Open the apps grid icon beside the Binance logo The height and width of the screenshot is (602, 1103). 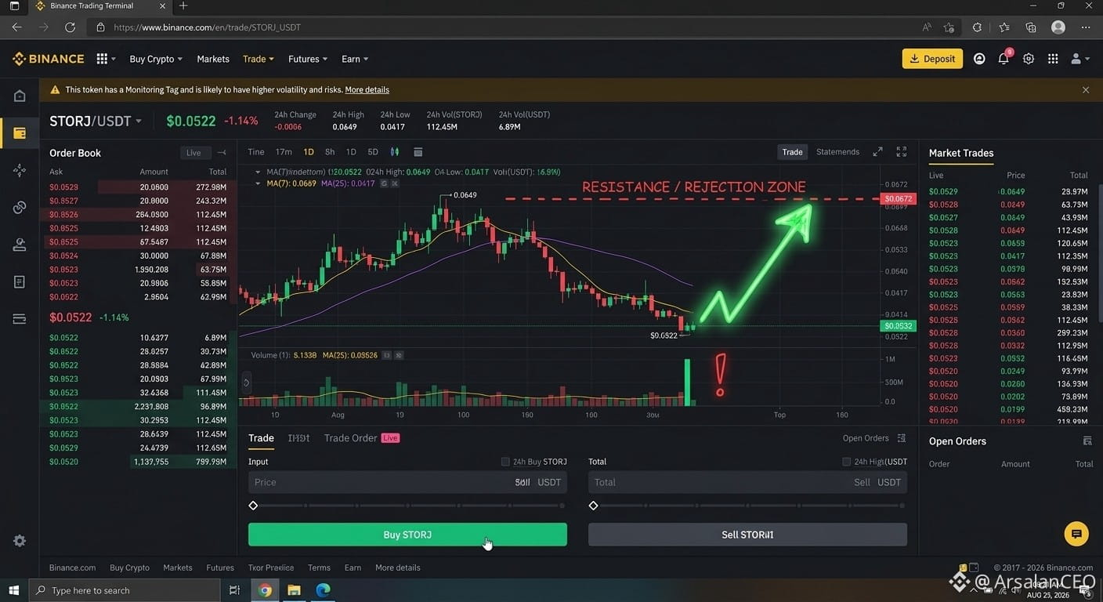[102, 59]
